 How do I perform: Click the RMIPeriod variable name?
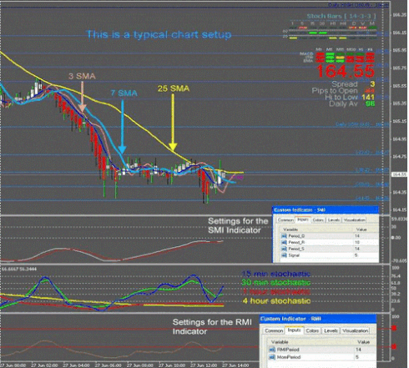coord(288,350)
